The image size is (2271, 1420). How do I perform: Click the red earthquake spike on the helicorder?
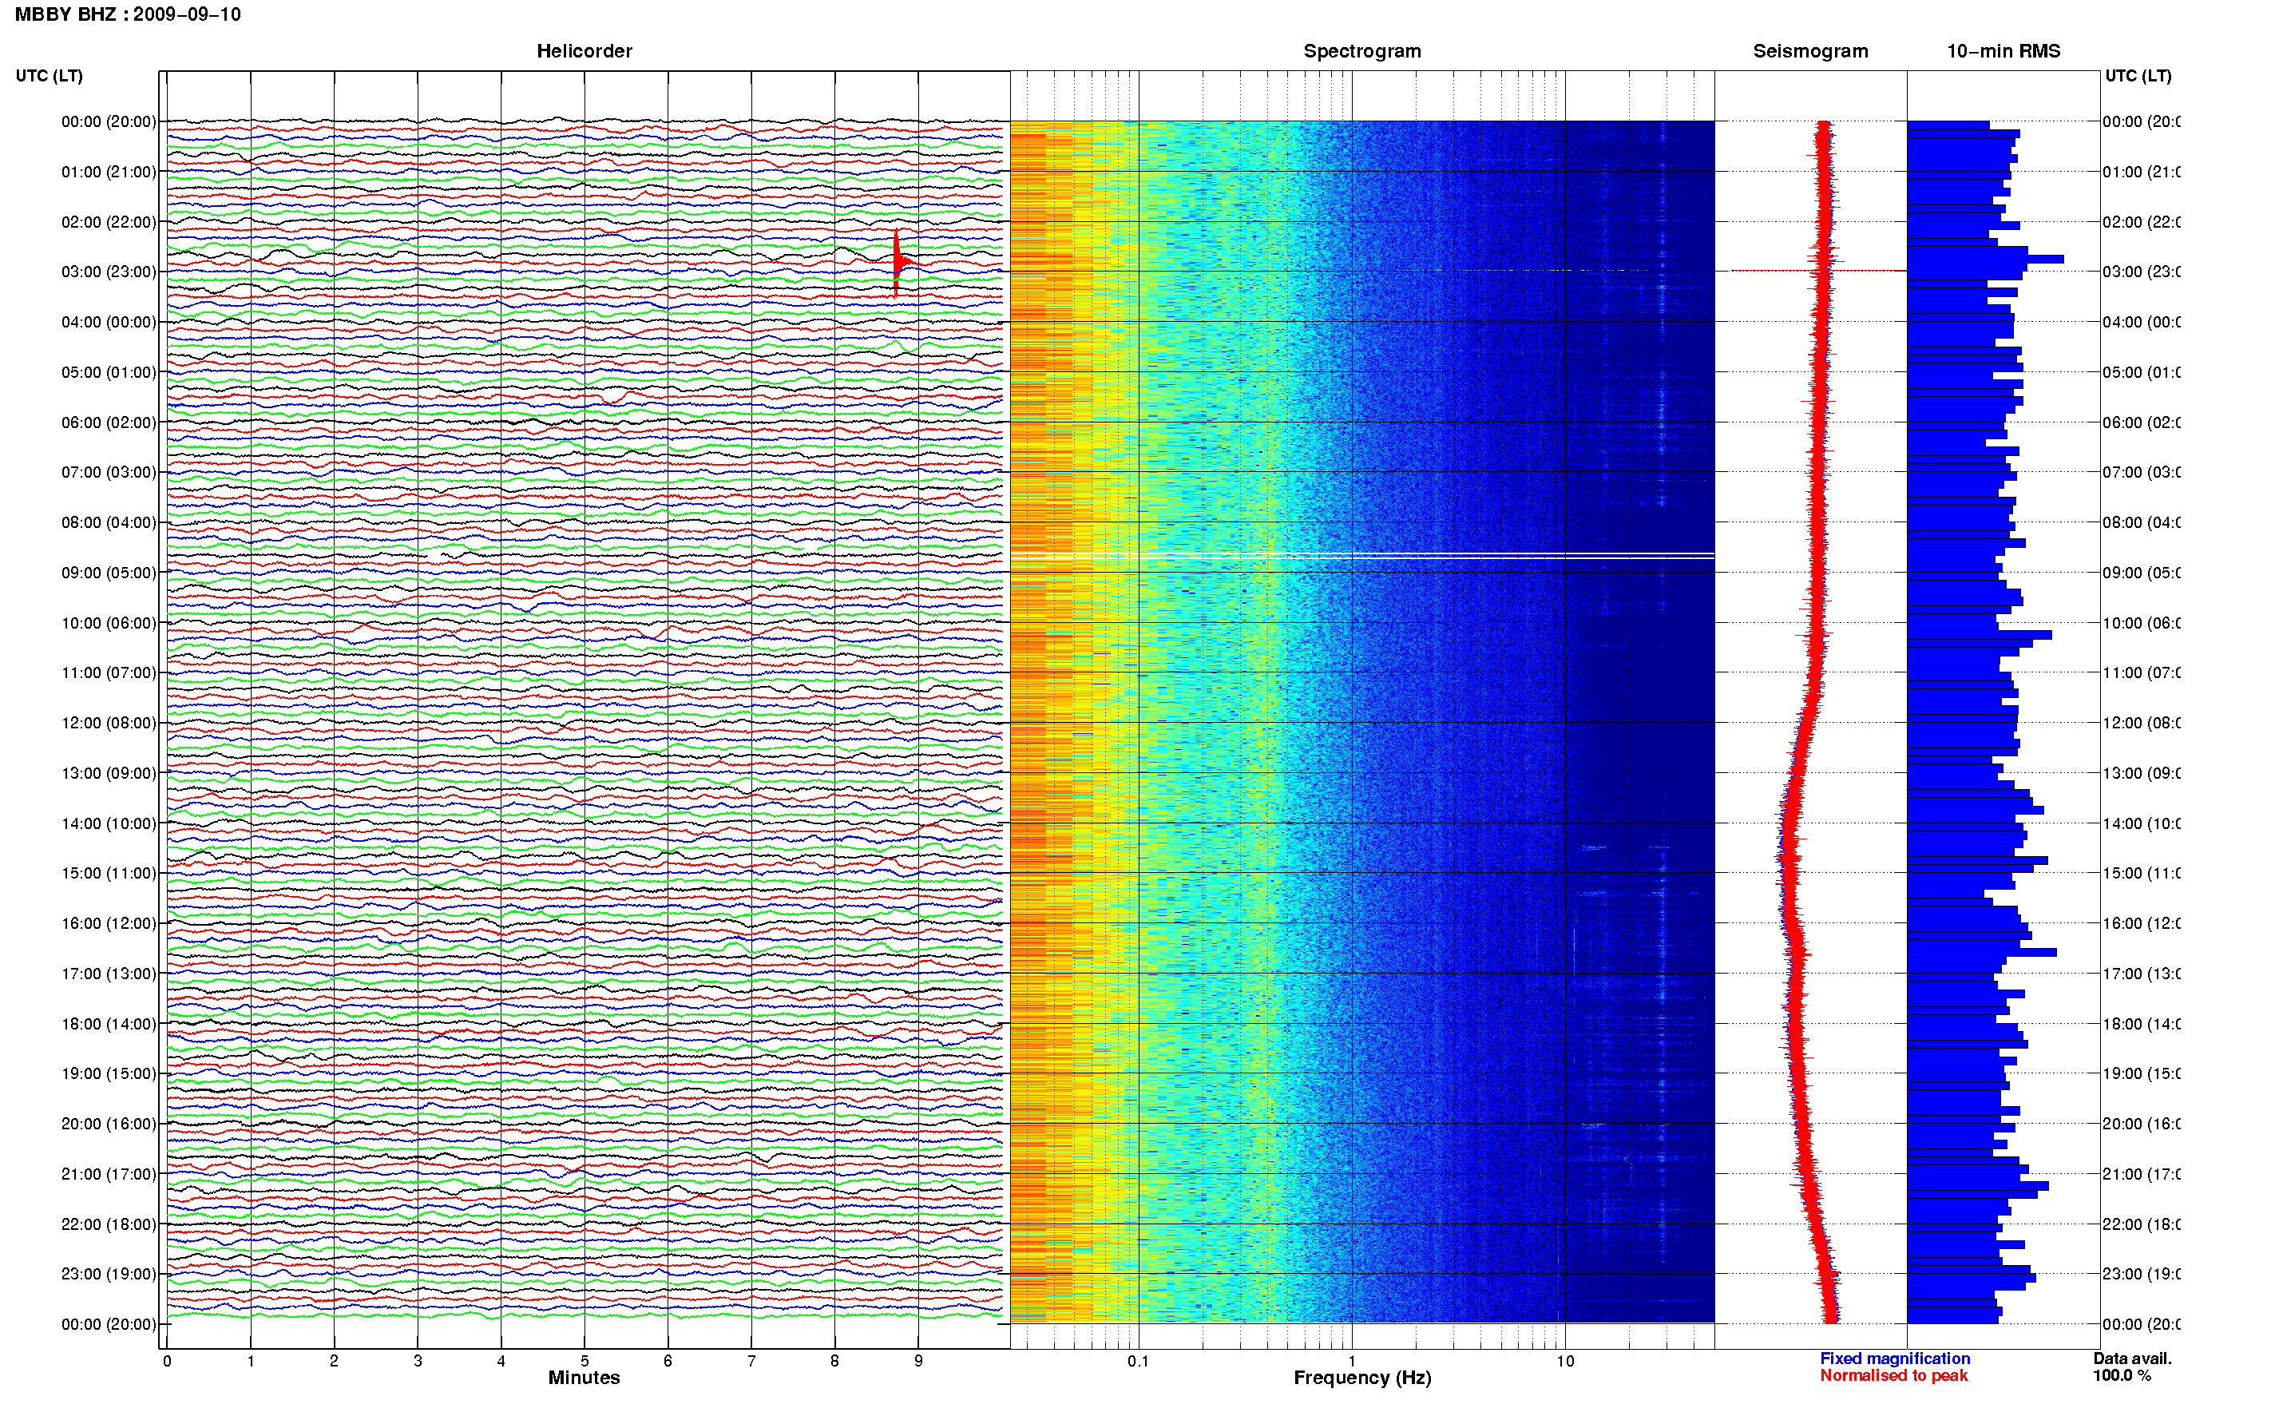(897, 261)
